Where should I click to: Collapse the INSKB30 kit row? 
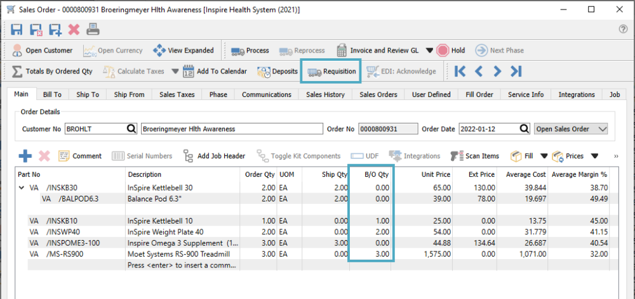tap(21, 188)
